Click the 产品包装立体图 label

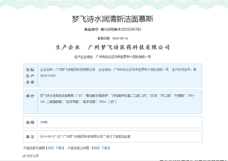pyautogui.click(x=78, y=148)
